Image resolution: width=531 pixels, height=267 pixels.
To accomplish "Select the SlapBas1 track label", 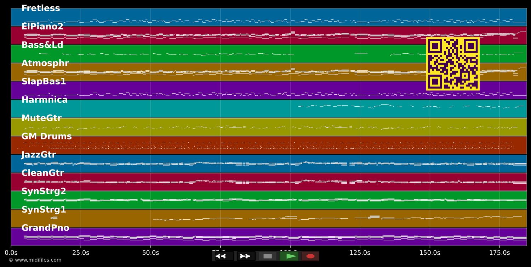I will tap(44, 82).
